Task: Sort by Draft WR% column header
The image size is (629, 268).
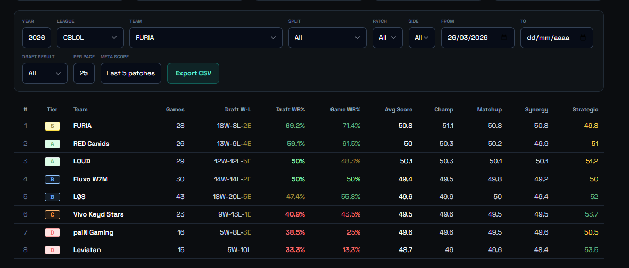Action: pyautogui.click(x=291, y=110)
